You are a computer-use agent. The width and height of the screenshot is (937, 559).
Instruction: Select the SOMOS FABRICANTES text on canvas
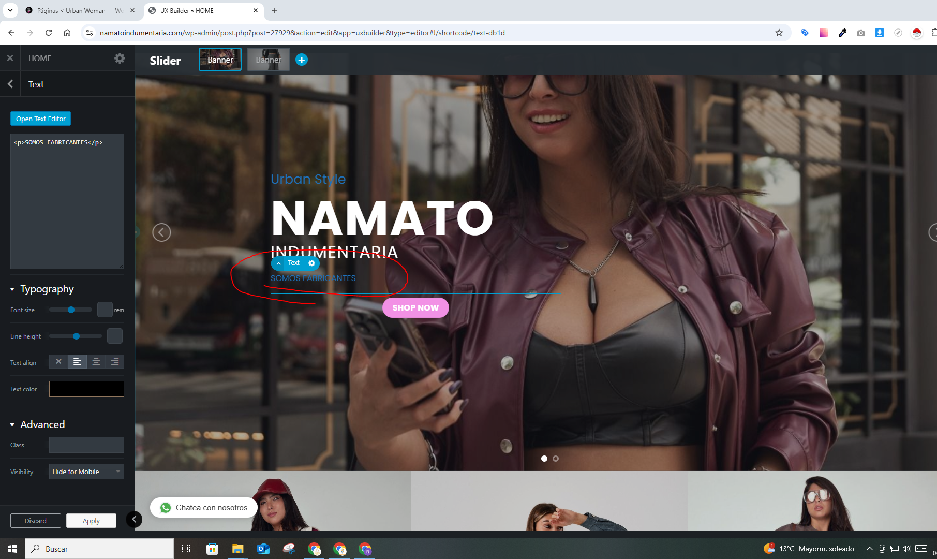[x=313, y=278]
